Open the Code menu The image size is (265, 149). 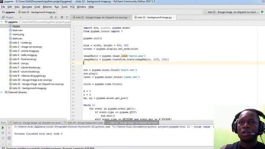click(37, 7)
